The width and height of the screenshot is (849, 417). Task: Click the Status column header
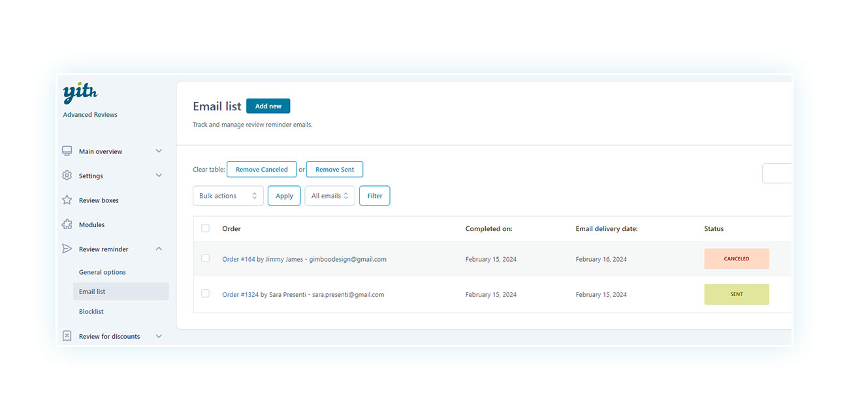pos(714,228)
